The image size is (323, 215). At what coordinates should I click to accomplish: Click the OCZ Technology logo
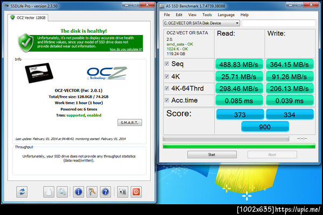pos(107,73)
